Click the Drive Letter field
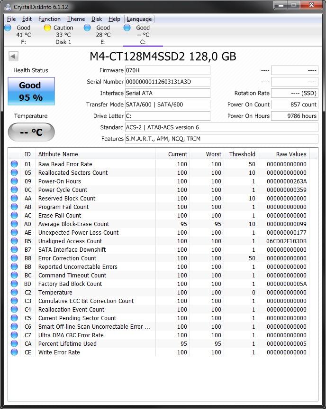The width and height of the screenshot is (326, 409). (168, 116)
